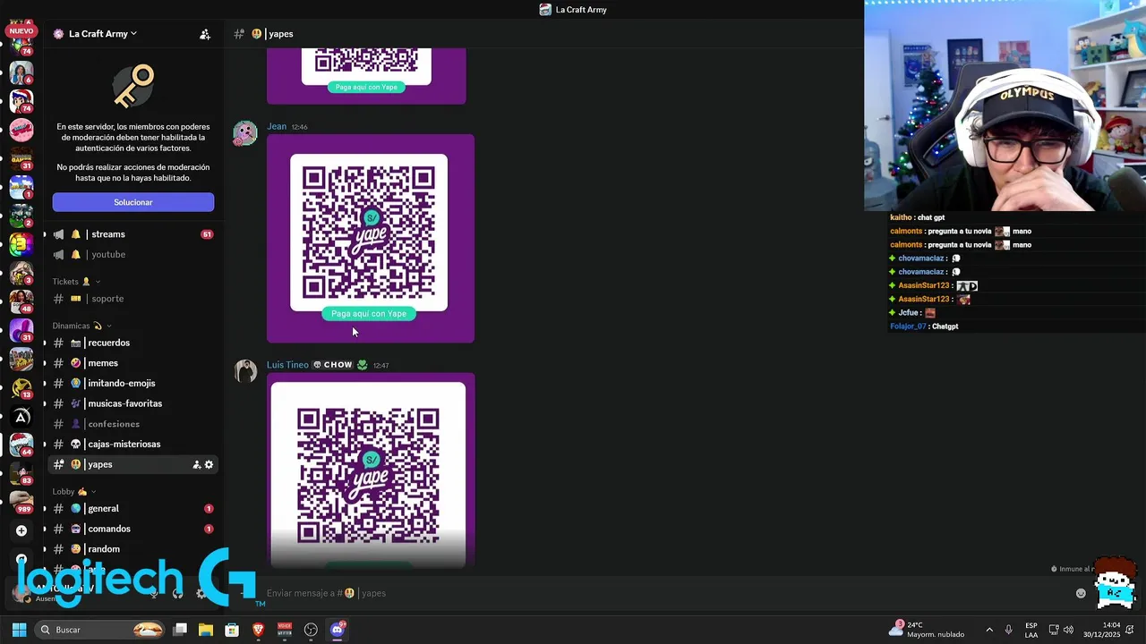Open the streams announcement channel
The image size is (1146, 644).
coord(133,234)
